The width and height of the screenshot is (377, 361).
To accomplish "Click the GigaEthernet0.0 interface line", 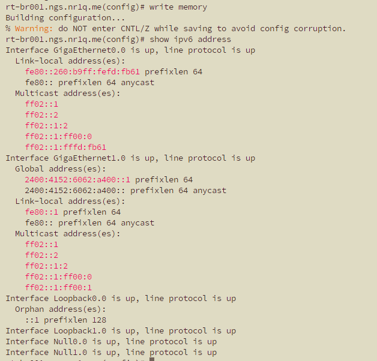I will click(x=130, y=50).
